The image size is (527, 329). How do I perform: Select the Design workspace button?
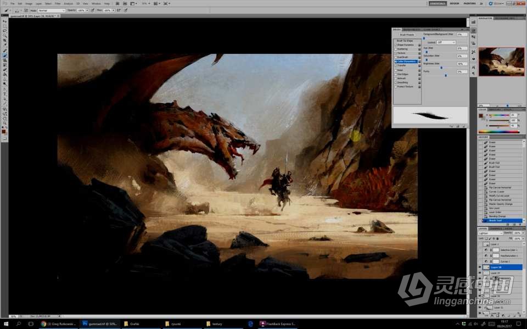click(455, 3)
